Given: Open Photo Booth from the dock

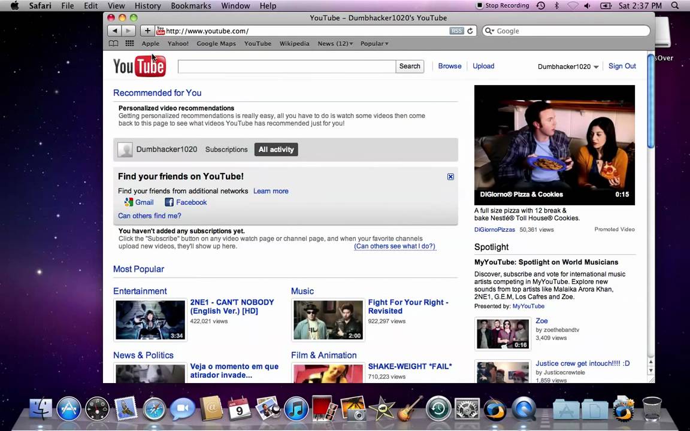Looking at the screenshot, I should pyautogui.click(x=324, y=409).
